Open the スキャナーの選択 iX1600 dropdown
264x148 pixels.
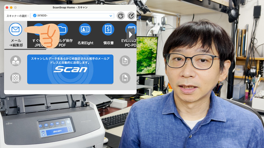(x=72, y=16)
